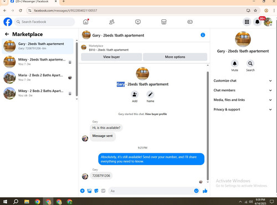Open Mikey 2 Beds 2 Baths conversation
The width and height of the screenshot is (277, 205).
click(38, 93)
